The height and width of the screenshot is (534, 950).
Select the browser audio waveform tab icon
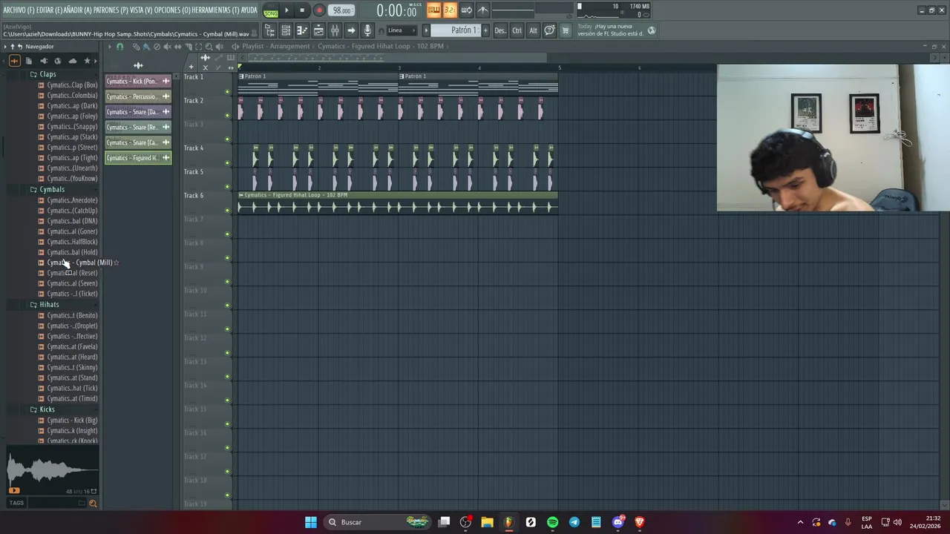(x=14, y=61)
